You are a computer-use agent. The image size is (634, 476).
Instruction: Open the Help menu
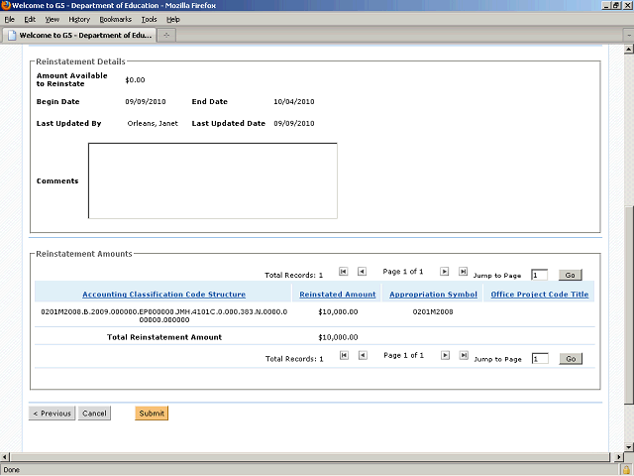[173, 19]
